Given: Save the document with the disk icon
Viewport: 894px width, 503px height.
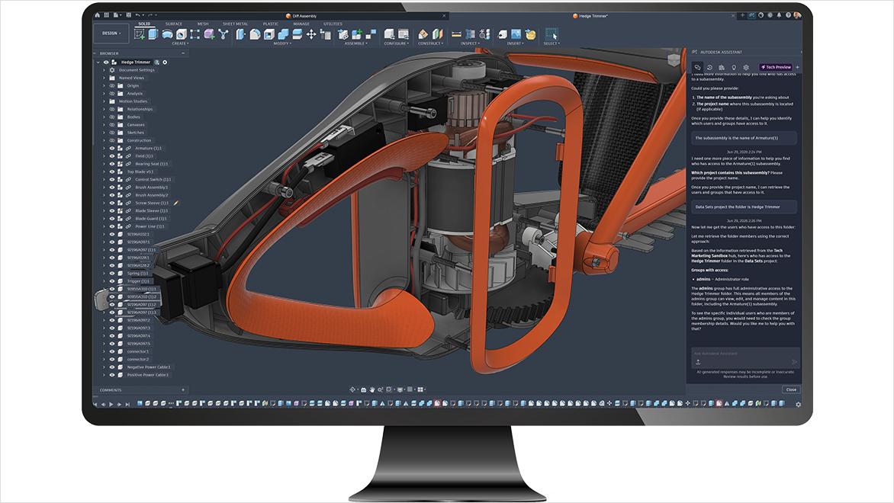Looking at the screenshot, I should (x=127, y=15).
